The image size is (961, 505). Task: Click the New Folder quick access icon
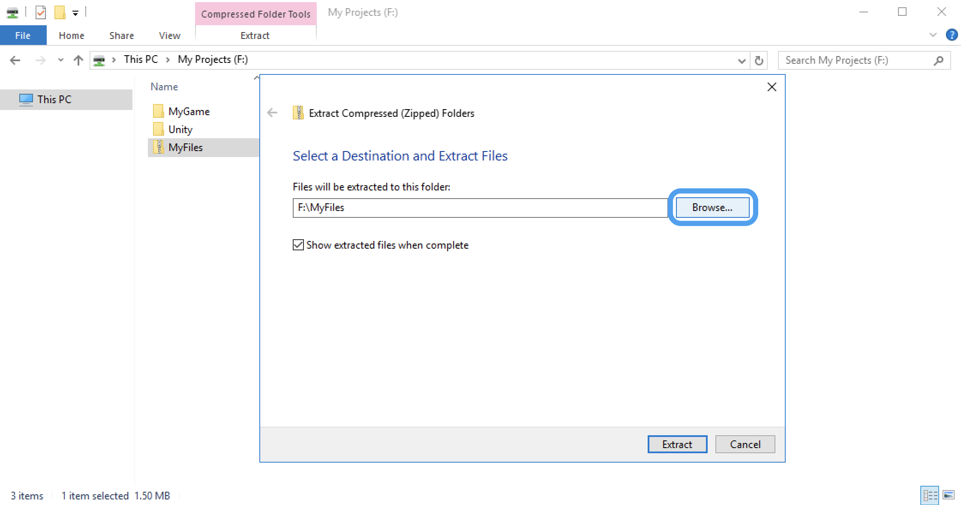(x=60, y=12)
